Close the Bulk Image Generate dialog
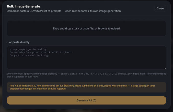 click(160, 8)
